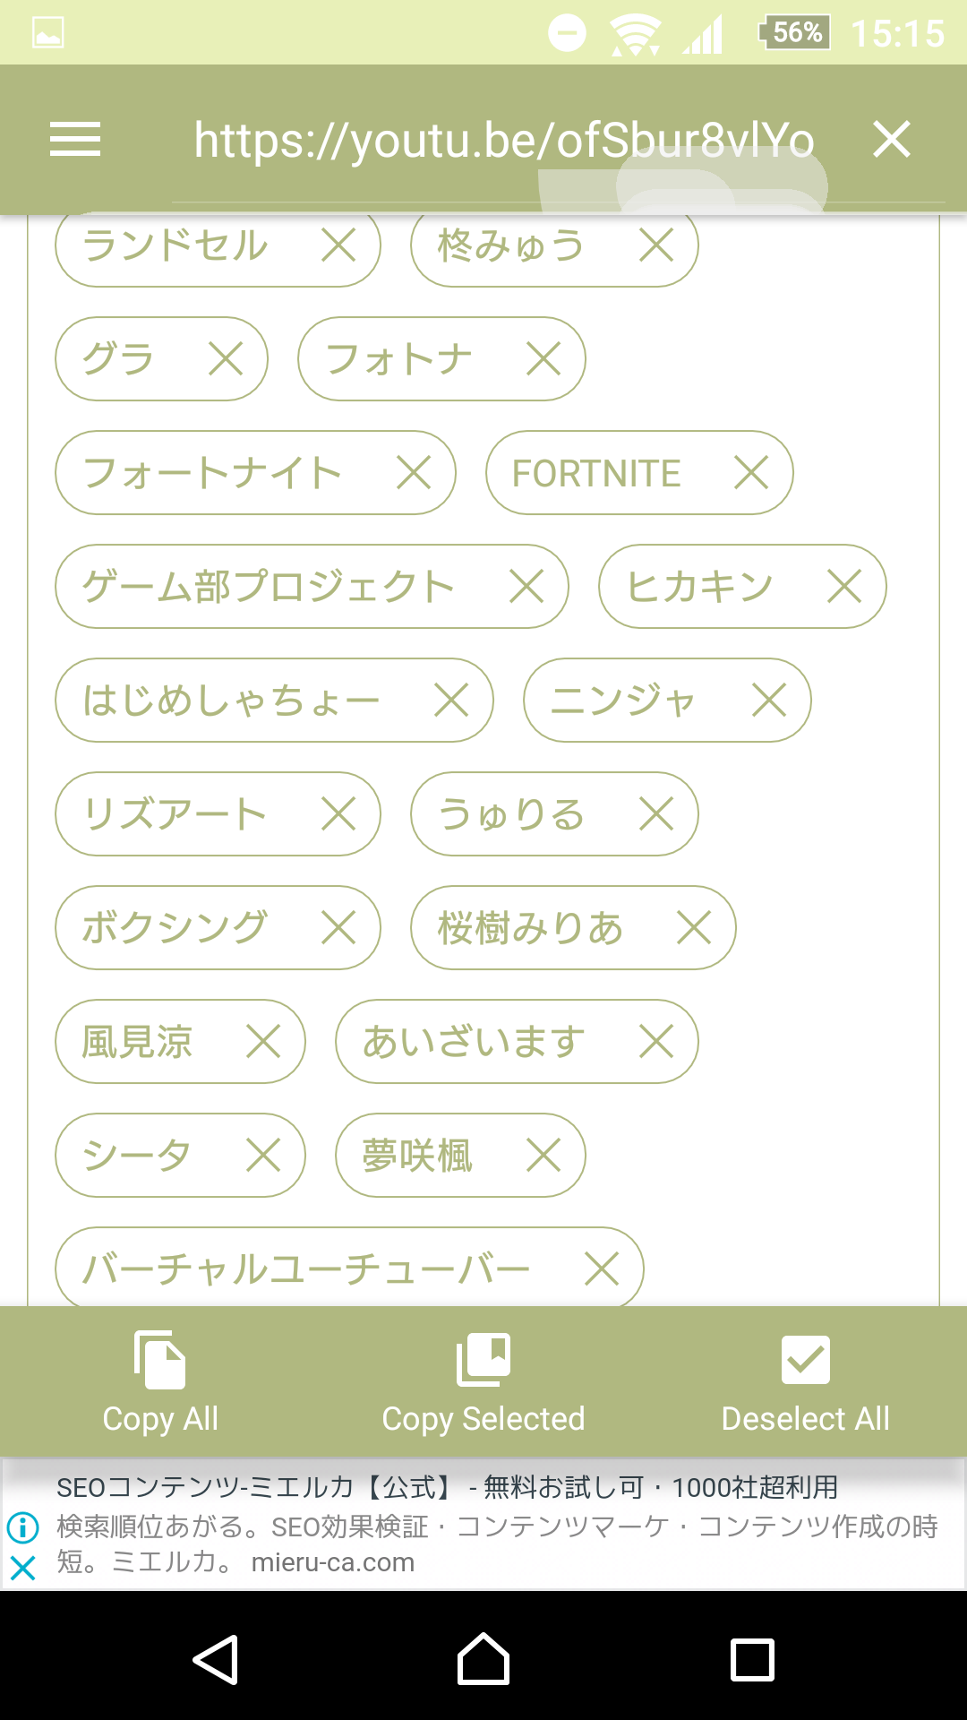Remove the バーチャルユーチューバー tag
Screen dimensions: 967x1720
click(602, 1269)
